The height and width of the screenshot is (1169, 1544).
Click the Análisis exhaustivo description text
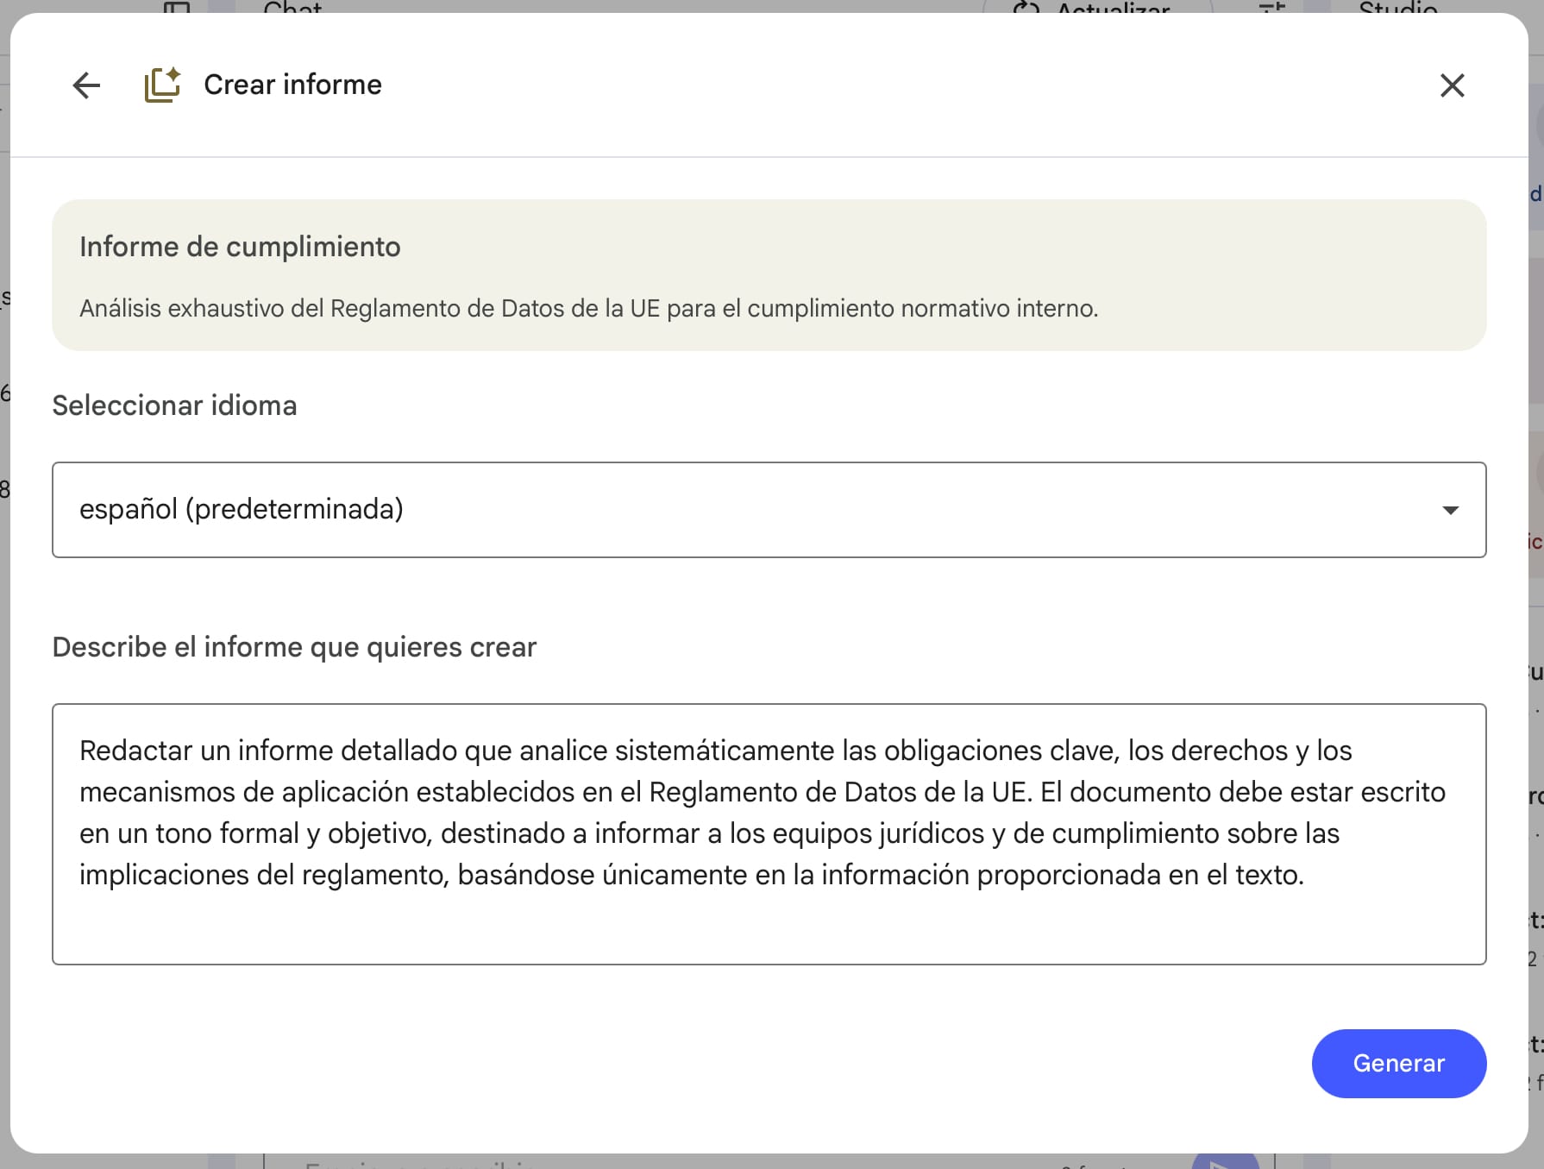[588, 308]
